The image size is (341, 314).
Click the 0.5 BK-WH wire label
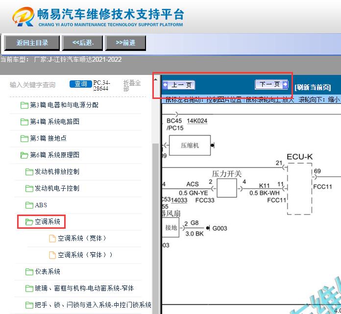click(265, 193)
